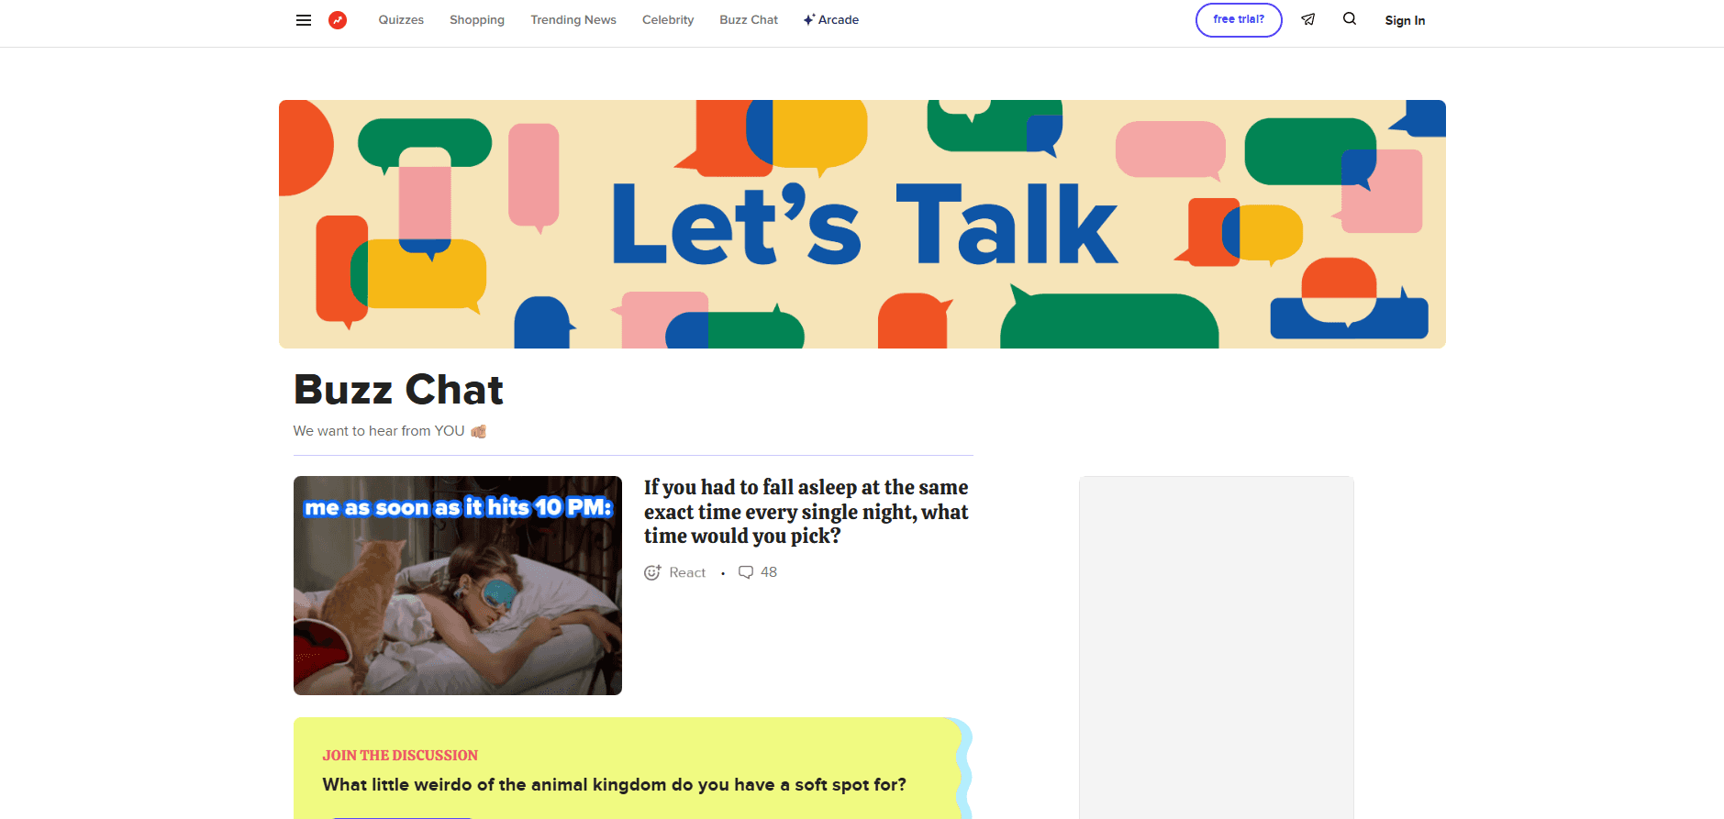This screenshot has width=1724, height=819.
Task: Click the React emoji icon
Action: click(652, 572)
